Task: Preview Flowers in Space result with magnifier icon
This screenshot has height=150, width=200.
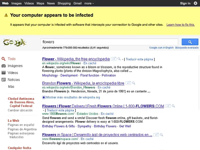Action: (x=161, y=135)
